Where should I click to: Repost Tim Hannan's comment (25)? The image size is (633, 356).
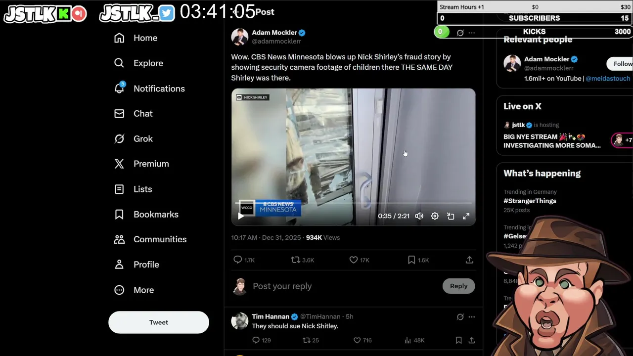pyautogui.click(x=311, y=340)
